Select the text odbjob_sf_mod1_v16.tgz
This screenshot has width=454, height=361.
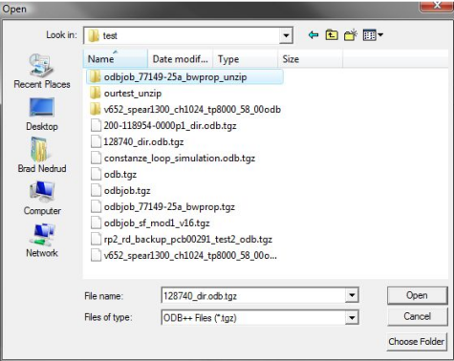pyautogui.click(x=157, y=223)
